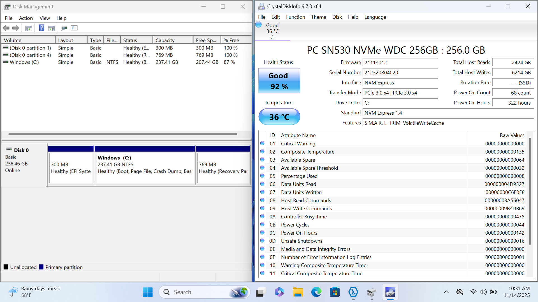Open the Function menu in CrystalDiskInfo
538x302 pixels.
[295, 17]
